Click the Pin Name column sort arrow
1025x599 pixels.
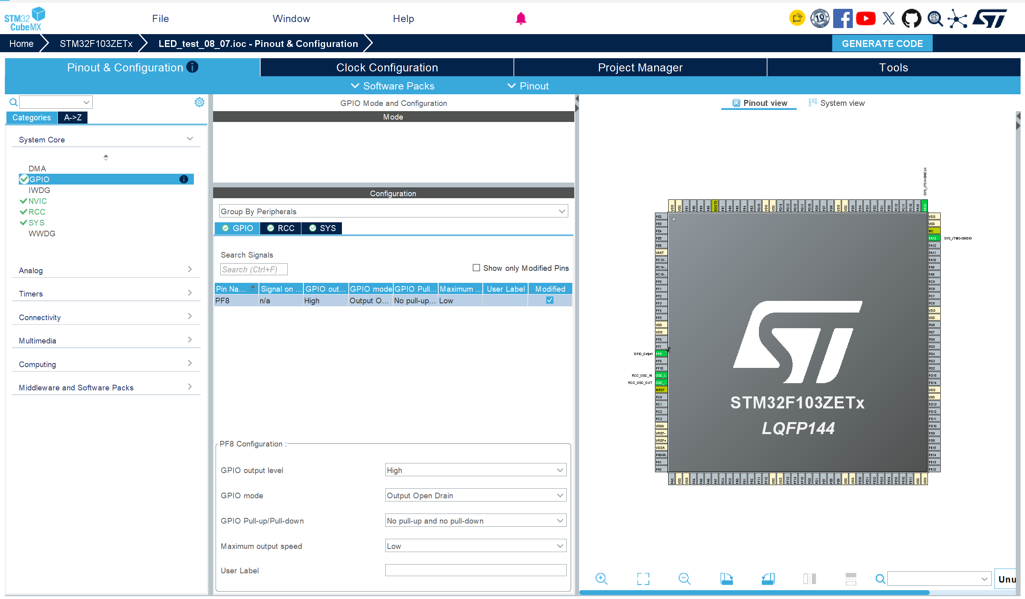(252, 288)
